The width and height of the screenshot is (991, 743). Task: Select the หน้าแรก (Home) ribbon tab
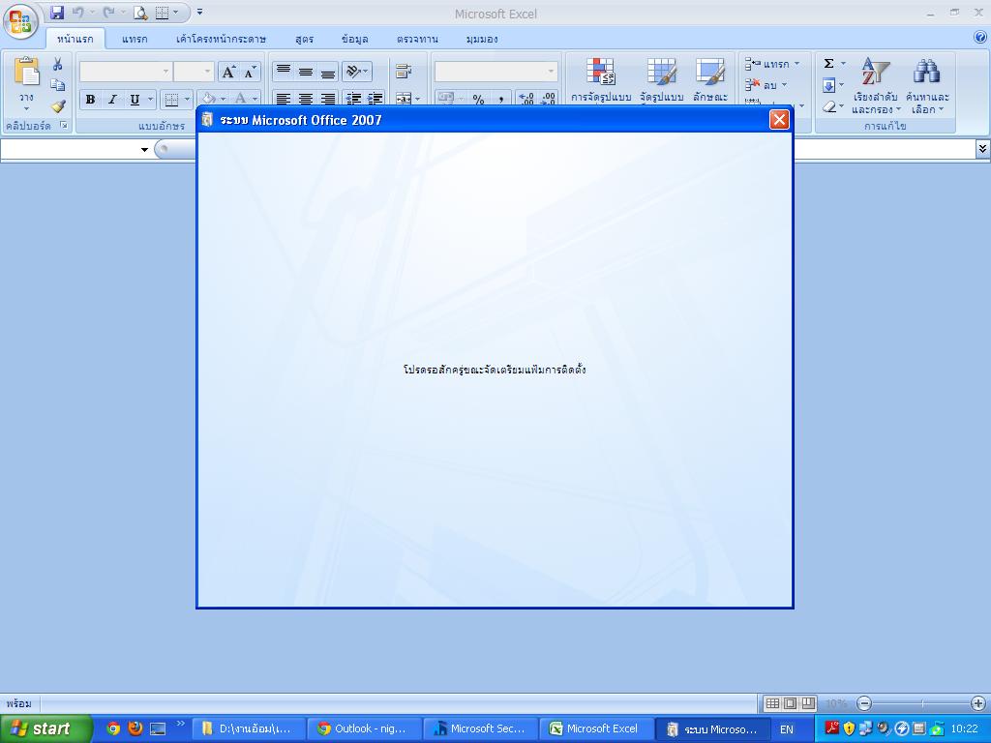pyautogui.click(x=75, y=39)
